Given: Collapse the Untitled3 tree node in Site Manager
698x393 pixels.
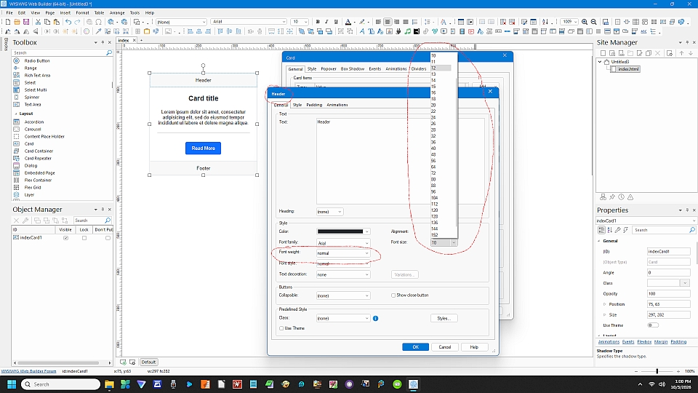Looking at the screenshot, I should [x=600, y=62].
